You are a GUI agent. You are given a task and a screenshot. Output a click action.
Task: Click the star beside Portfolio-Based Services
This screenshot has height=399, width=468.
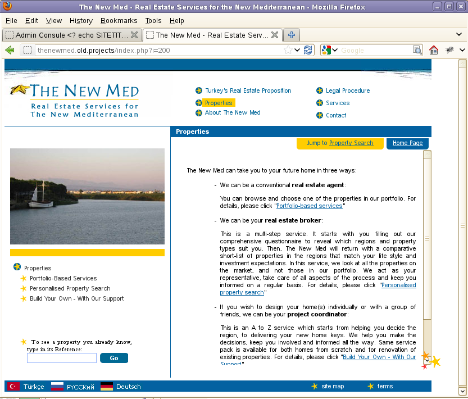tap(24, 278)
